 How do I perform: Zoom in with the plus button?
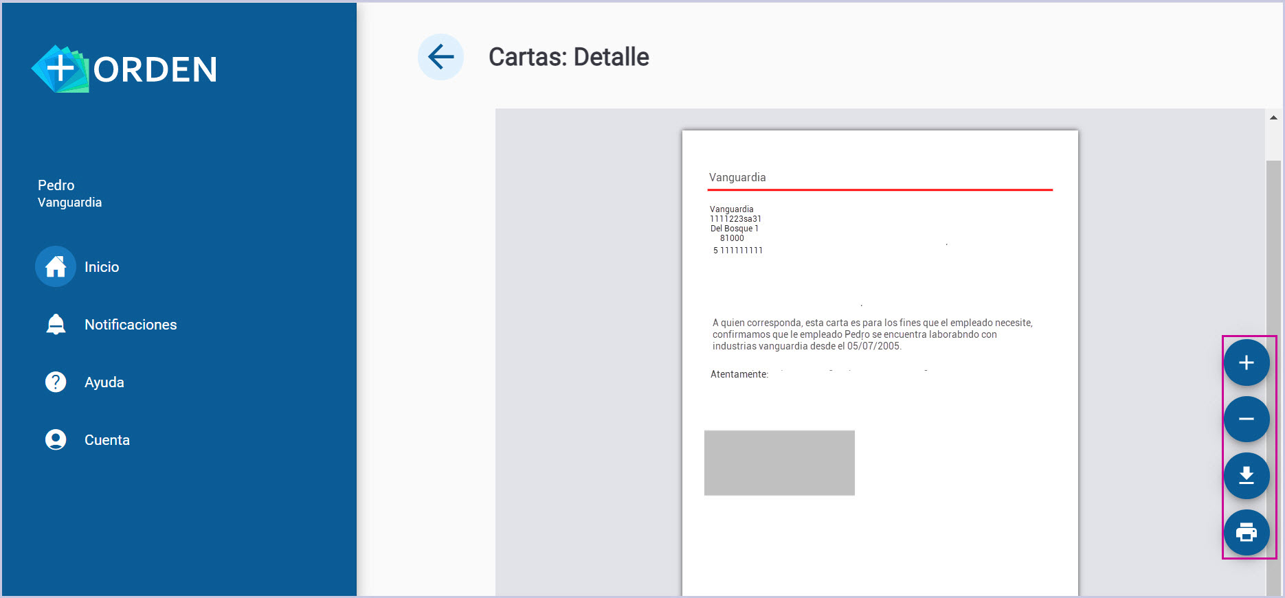[1246, 363]
